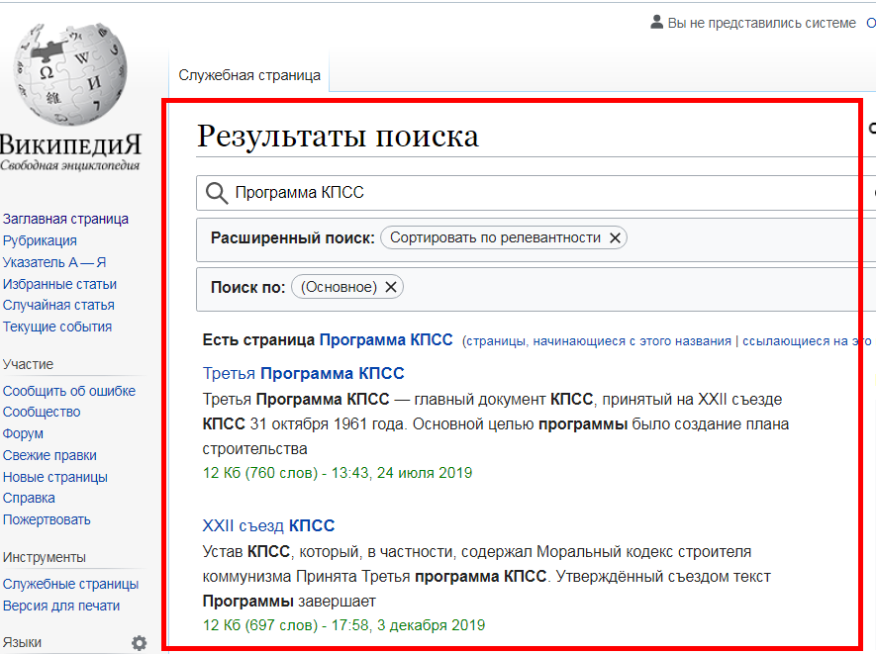The width and height of the screenshot is (876, 654).
Task: Open 'Служебные страницы' link
Action: [71, 584]
